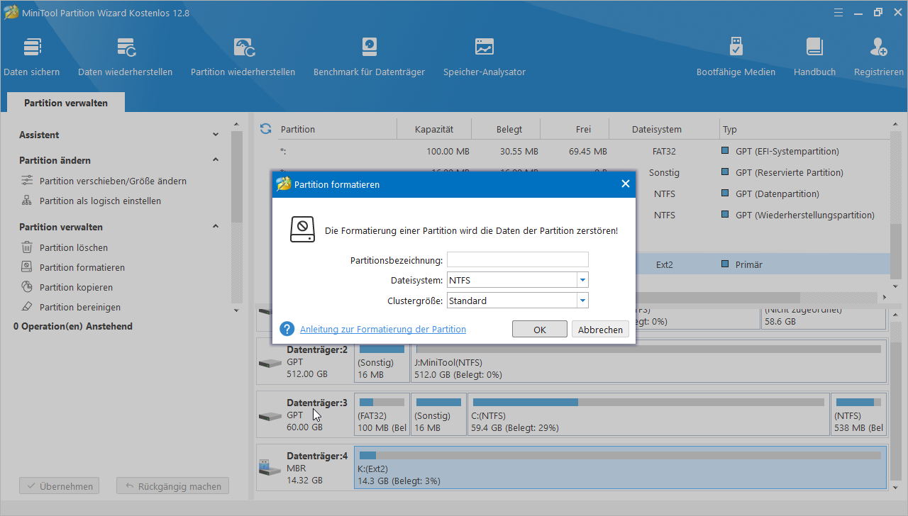The width and height of the screenshot is (908, 516).
Task: Open the Dateisystem dropdown
Action: click(x=582, y=280)
